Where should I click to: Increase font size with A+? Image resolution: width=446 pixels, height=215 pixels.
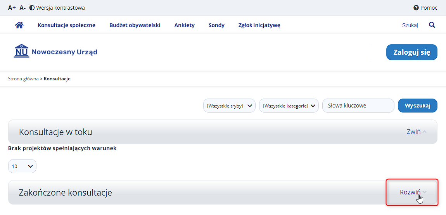click(12, 8)
